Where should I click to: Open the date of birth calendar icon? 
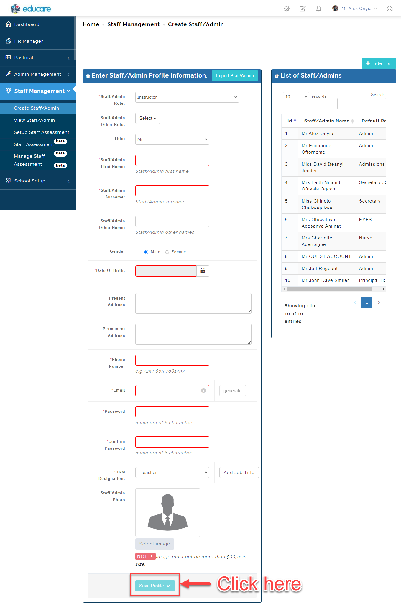tap(203, 271)
